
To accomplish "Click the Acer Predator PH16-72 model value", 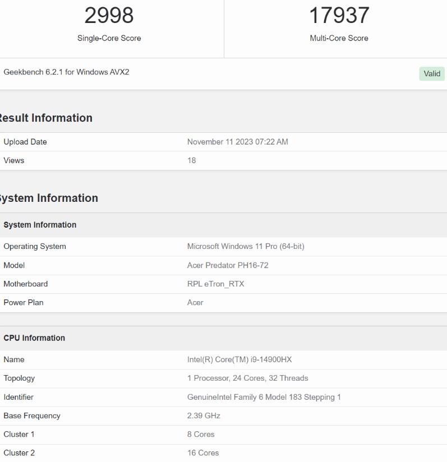I will click(x=228, y=265).
